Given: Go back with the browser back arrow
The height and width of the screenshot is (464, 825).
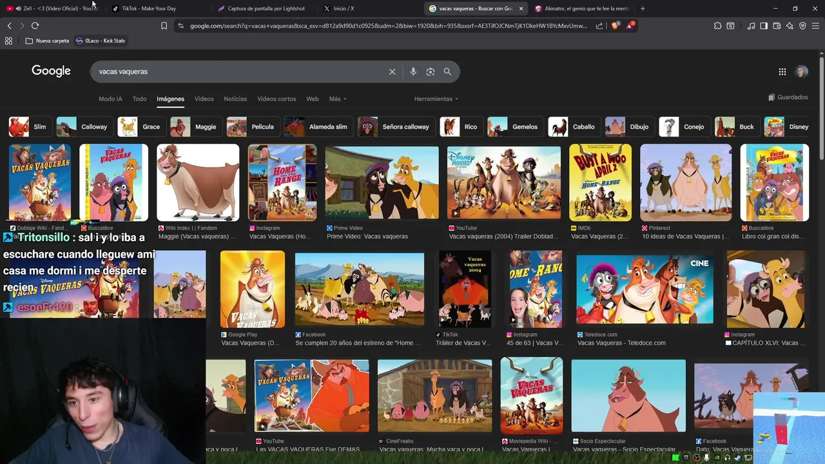Looking at the screenshot, I should [x=9, y=26].
